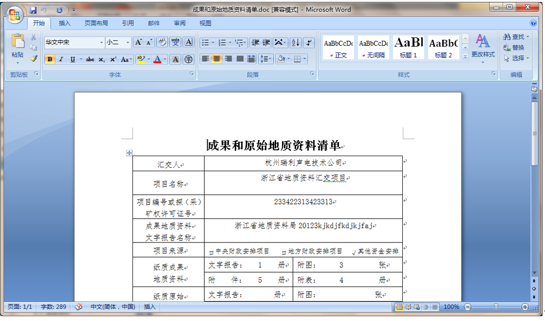Open the Customize Quick Access Toolbar dropdown
Screen dimensions: 545x321
[74, 10]
